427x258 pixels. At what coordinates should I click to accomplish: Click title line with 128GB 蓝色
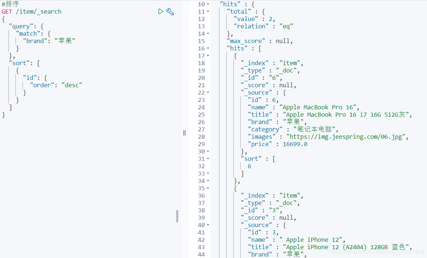tap(330, 247)
